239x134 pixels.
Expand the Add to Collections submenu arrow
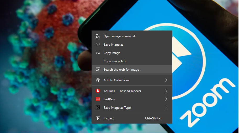coord(166,80)
